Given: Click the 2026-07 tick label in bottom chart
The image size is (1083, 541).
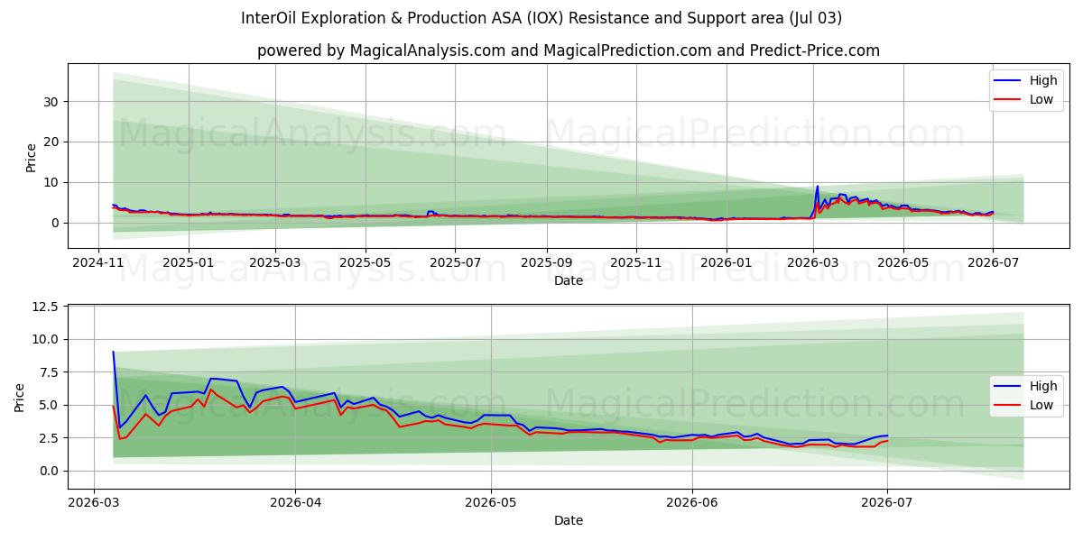Looking at the screenshot, I should tap(887, 502).
